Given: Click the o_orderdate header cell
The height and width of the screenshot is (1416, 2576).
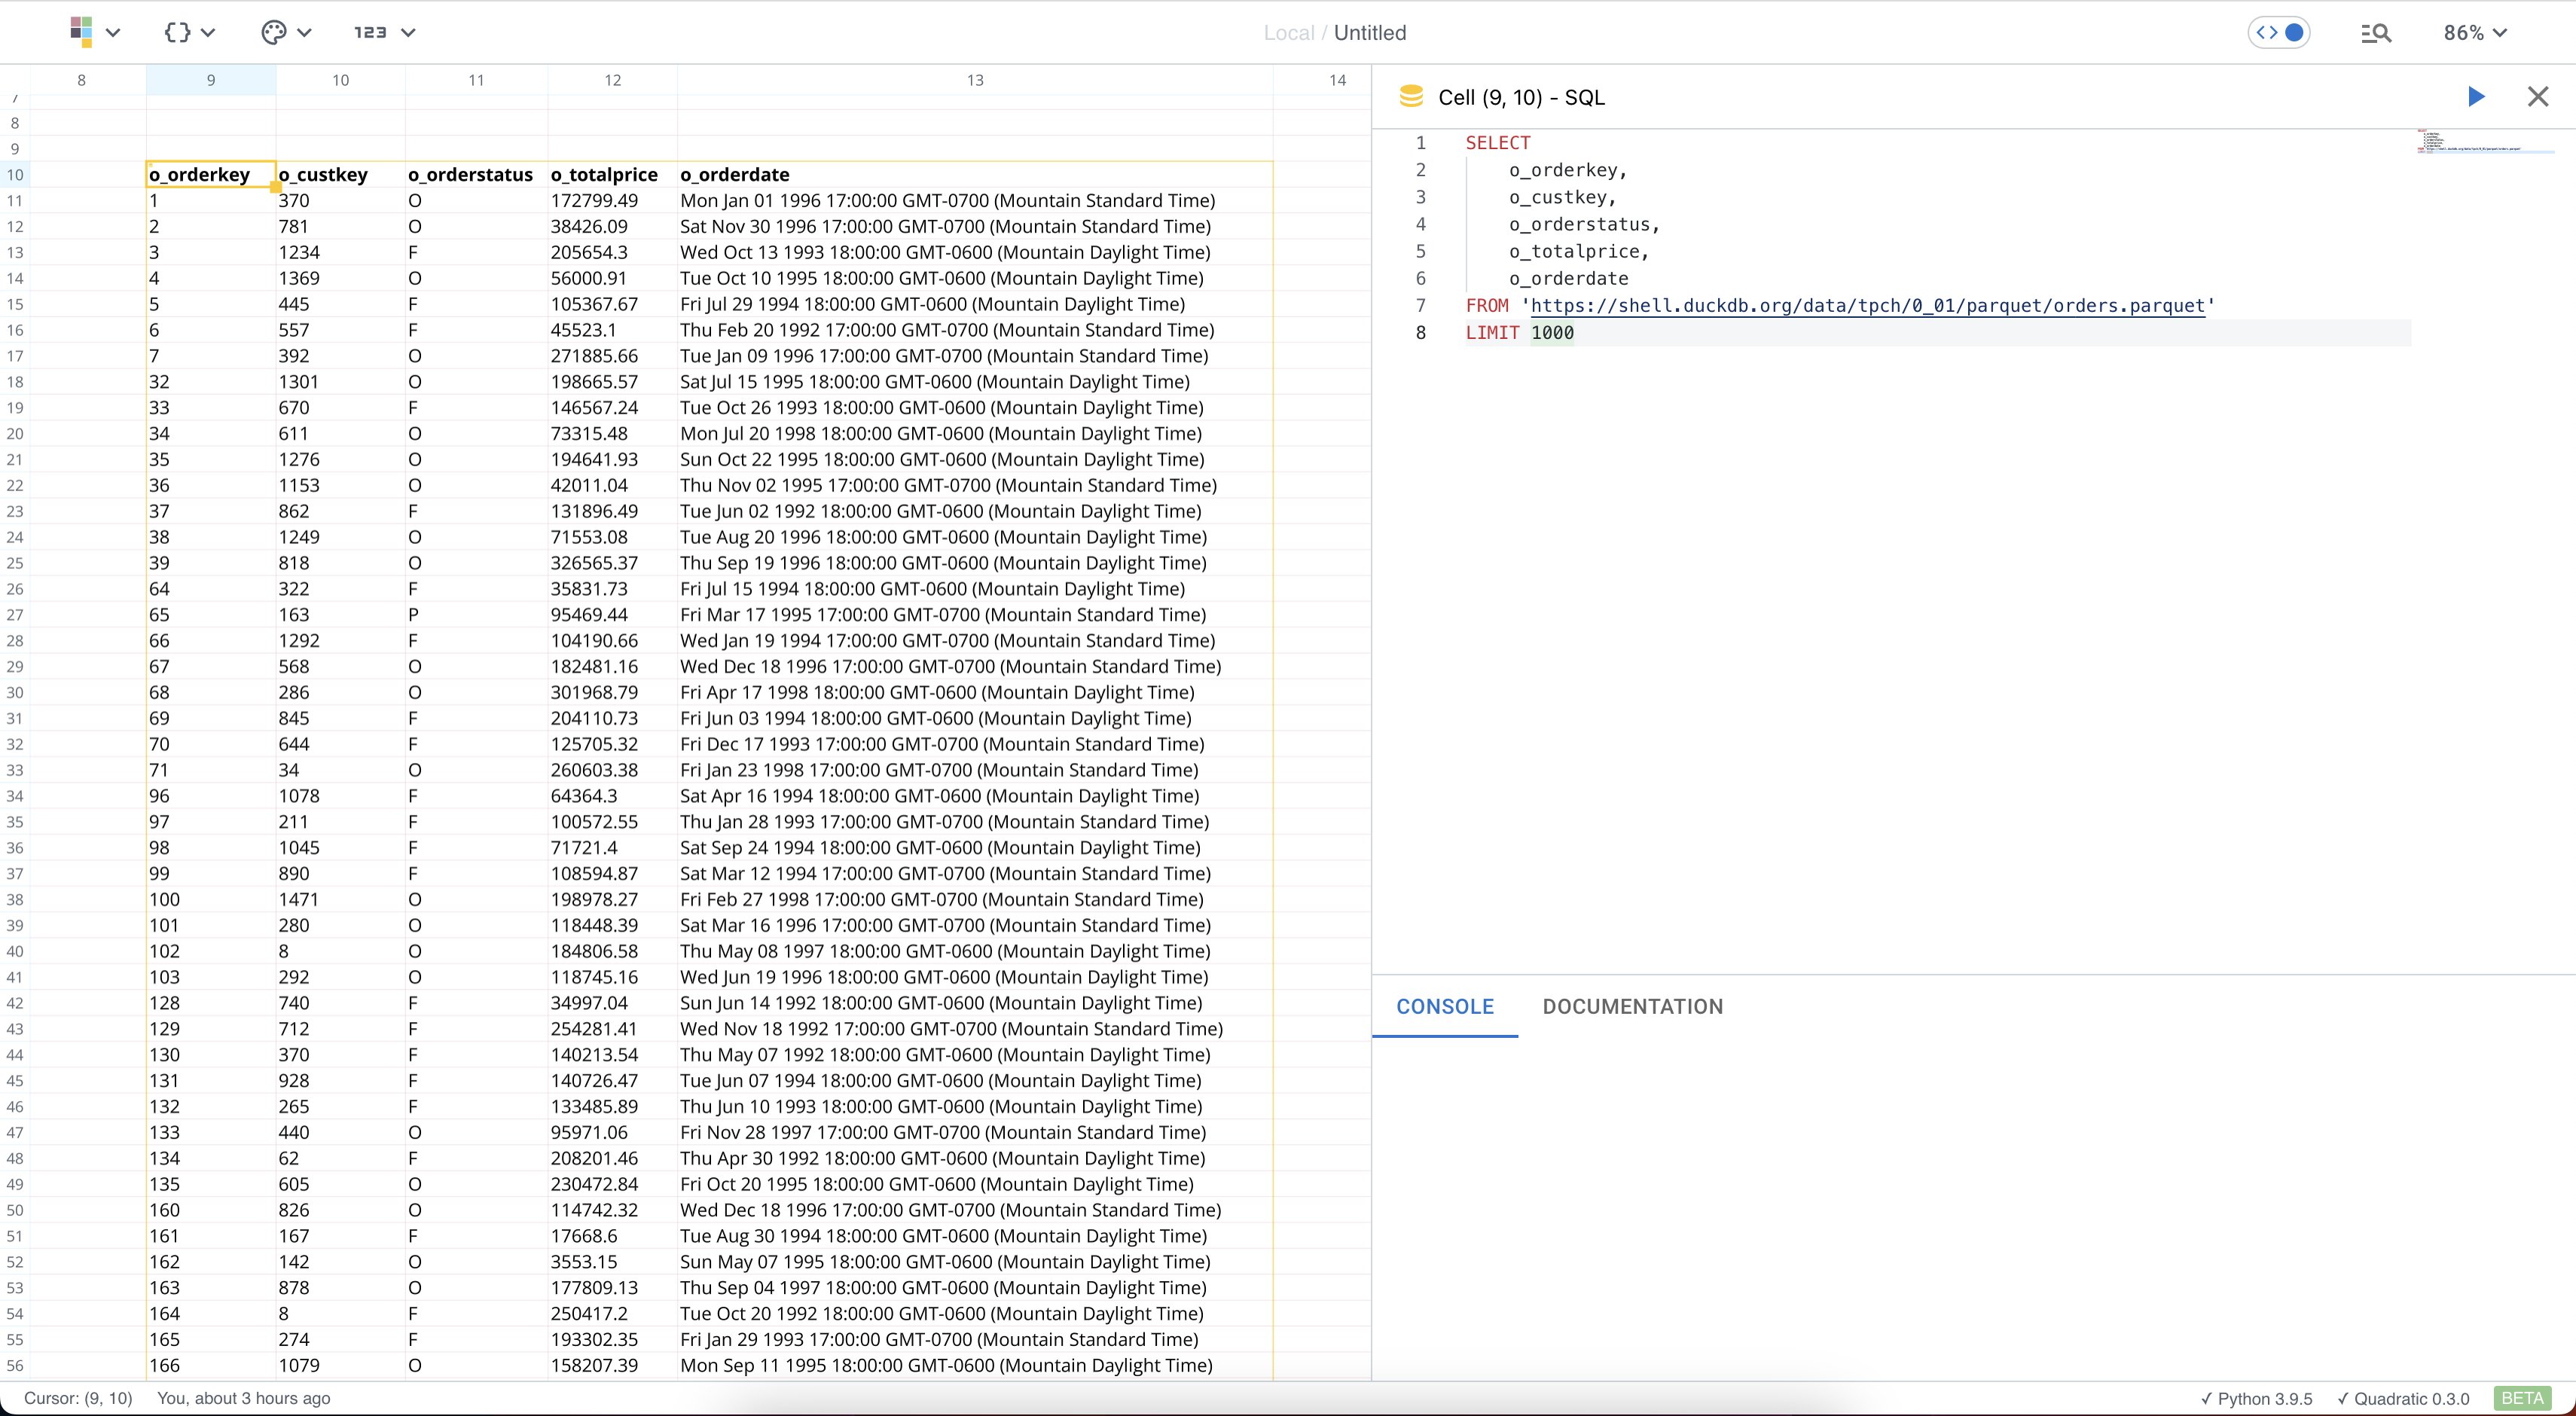Looking at the screenshot, I should pos(734,175).
